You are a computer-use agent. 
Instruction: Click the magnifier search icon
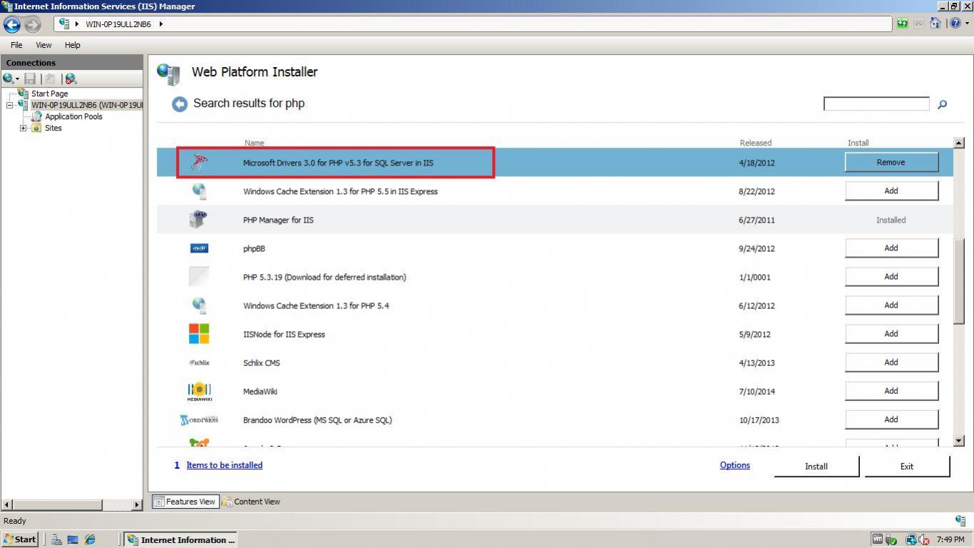point(942,104)
